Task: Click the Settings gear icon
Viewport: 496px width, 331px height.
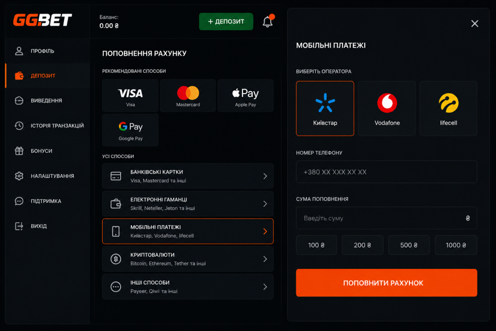Action: point(19,176)
